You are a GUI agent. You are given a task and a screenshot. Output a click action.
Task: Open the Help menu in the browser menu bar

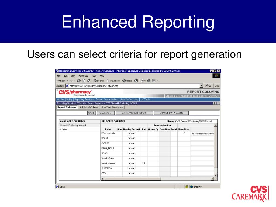pyautogui.click(x=102, y=76)
